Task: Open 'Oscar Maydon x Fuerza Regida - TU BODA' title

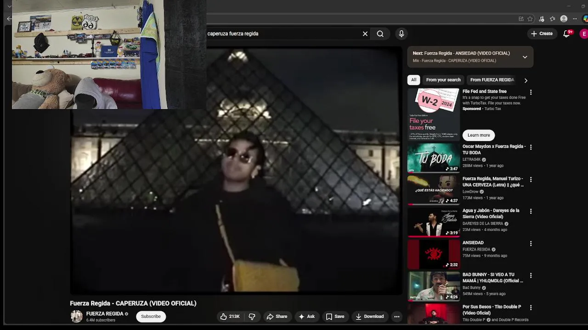Action: pos(494,149)
